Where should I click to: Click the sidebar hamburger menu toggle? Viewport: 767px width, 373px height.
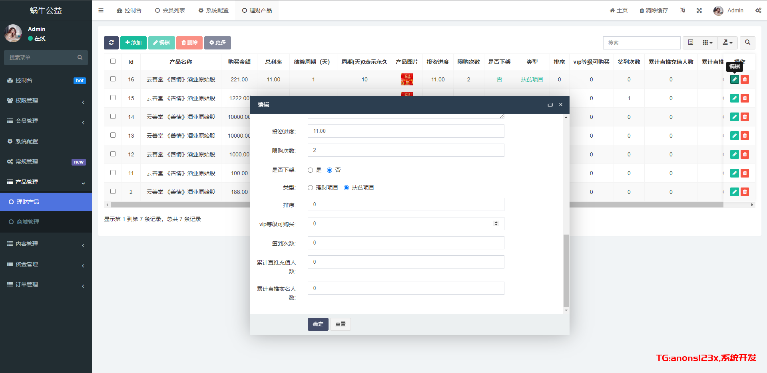(101, 10)
